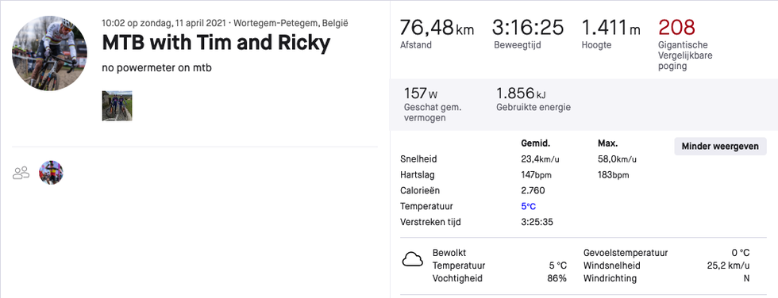Click the 157 W estimated power value

[x=420, y=93]
